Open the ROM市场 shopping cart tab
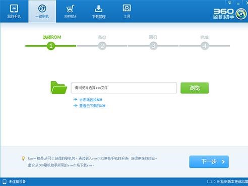248x186 pixels. 70,11
